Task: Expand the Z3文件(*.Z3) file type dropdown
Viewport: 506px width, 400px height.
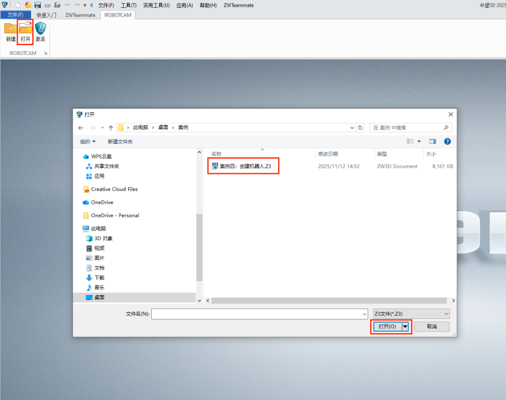Action: tap(411, 313)
